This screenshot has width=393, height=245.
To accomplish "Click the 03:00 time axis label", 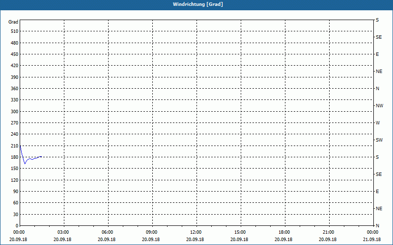I will 63,232.
